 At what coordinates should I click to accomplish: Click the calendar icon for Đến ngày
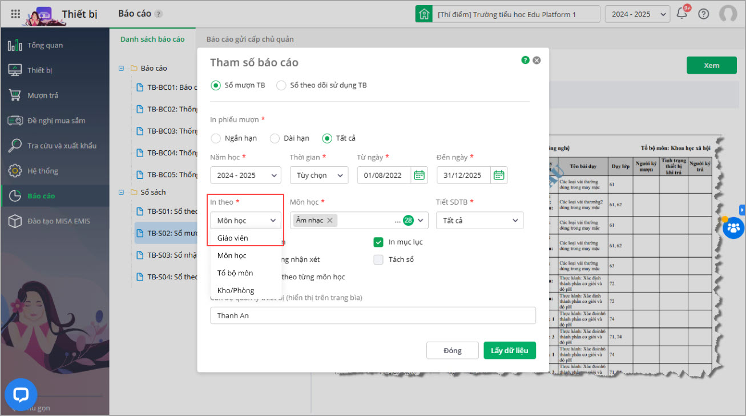(498, 175)
